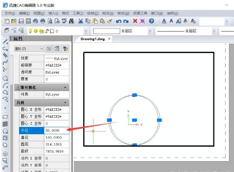Viewport: 234px width, 172px height.
Task: Collapse the 三维可视化 section
Action: click(x=65, y=87)
